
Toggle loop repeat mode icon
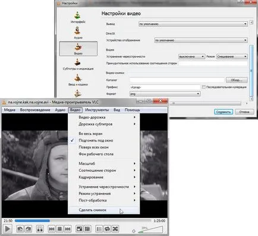pos(107,229)
